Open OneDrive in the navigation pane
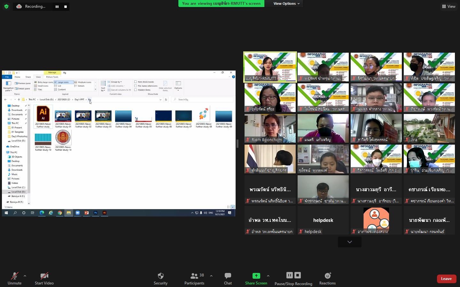 point(14,147)
